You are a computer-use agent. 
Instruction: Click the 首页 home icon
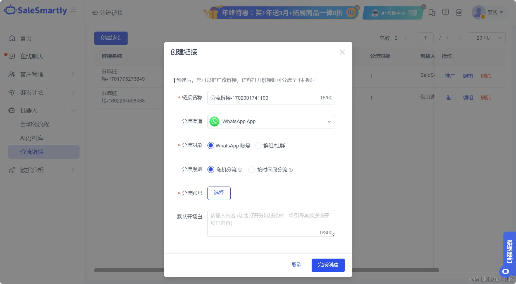[x=12, y=38]
